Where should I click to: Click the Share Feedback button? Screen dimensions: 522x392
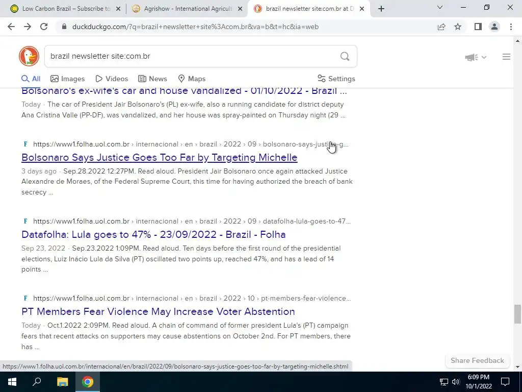pyautogui.click(x=477, y=361)
